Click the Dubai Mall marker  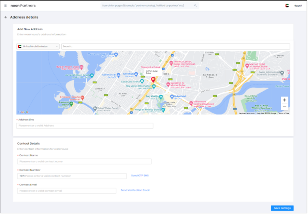point(172,96)
